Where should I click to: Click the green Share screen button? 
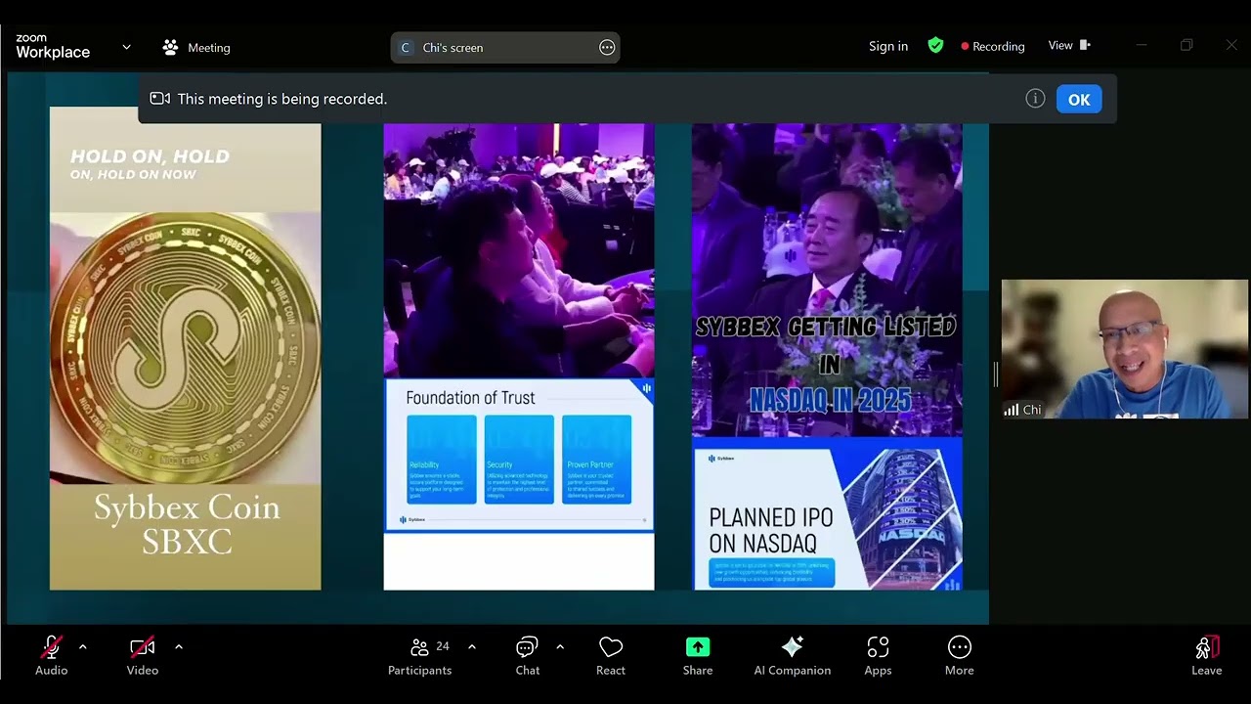698,655
